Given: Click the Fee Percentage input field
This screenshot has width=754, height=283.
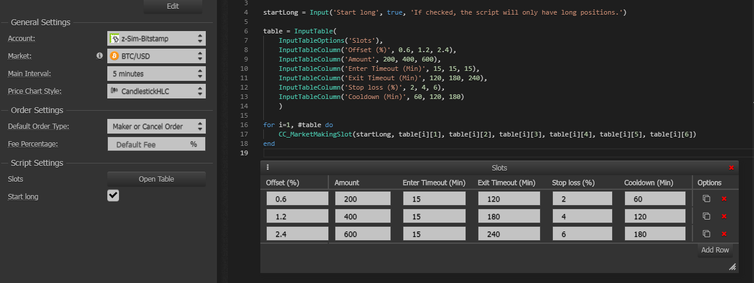Looking at the screenshot, I should click(x=157, y=144).
